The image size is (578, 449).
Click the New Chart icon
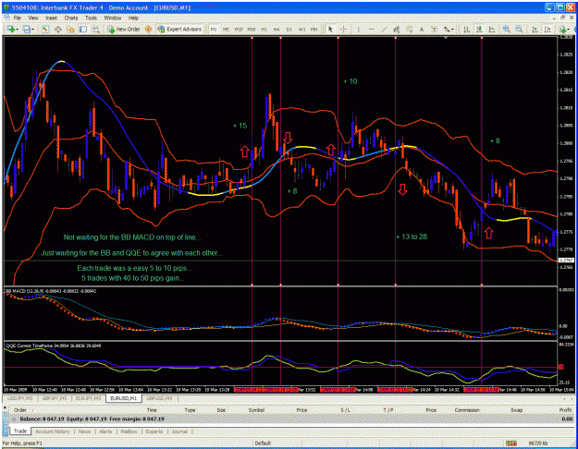pyautogui.click(x=11, y=29)
